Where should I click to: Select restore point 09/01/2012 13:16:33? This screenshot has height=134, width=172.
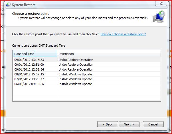pos(29,60)
